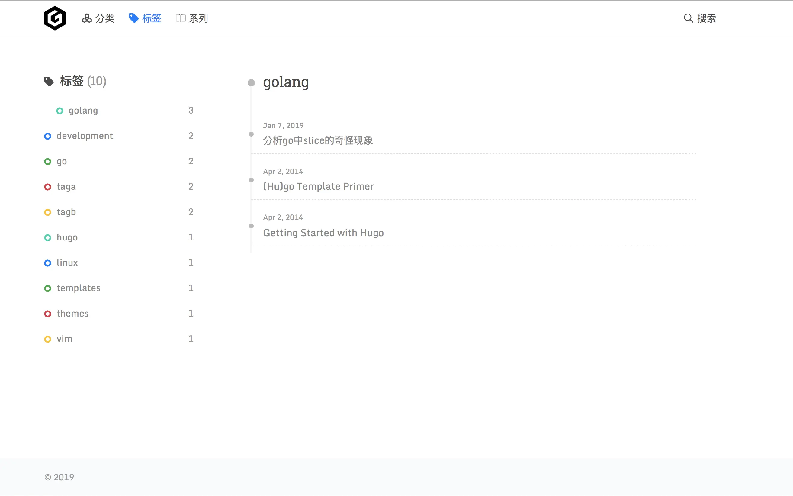Click the hexagon G site logo
This screenshot has width=793, height=496.
[55, 18]
